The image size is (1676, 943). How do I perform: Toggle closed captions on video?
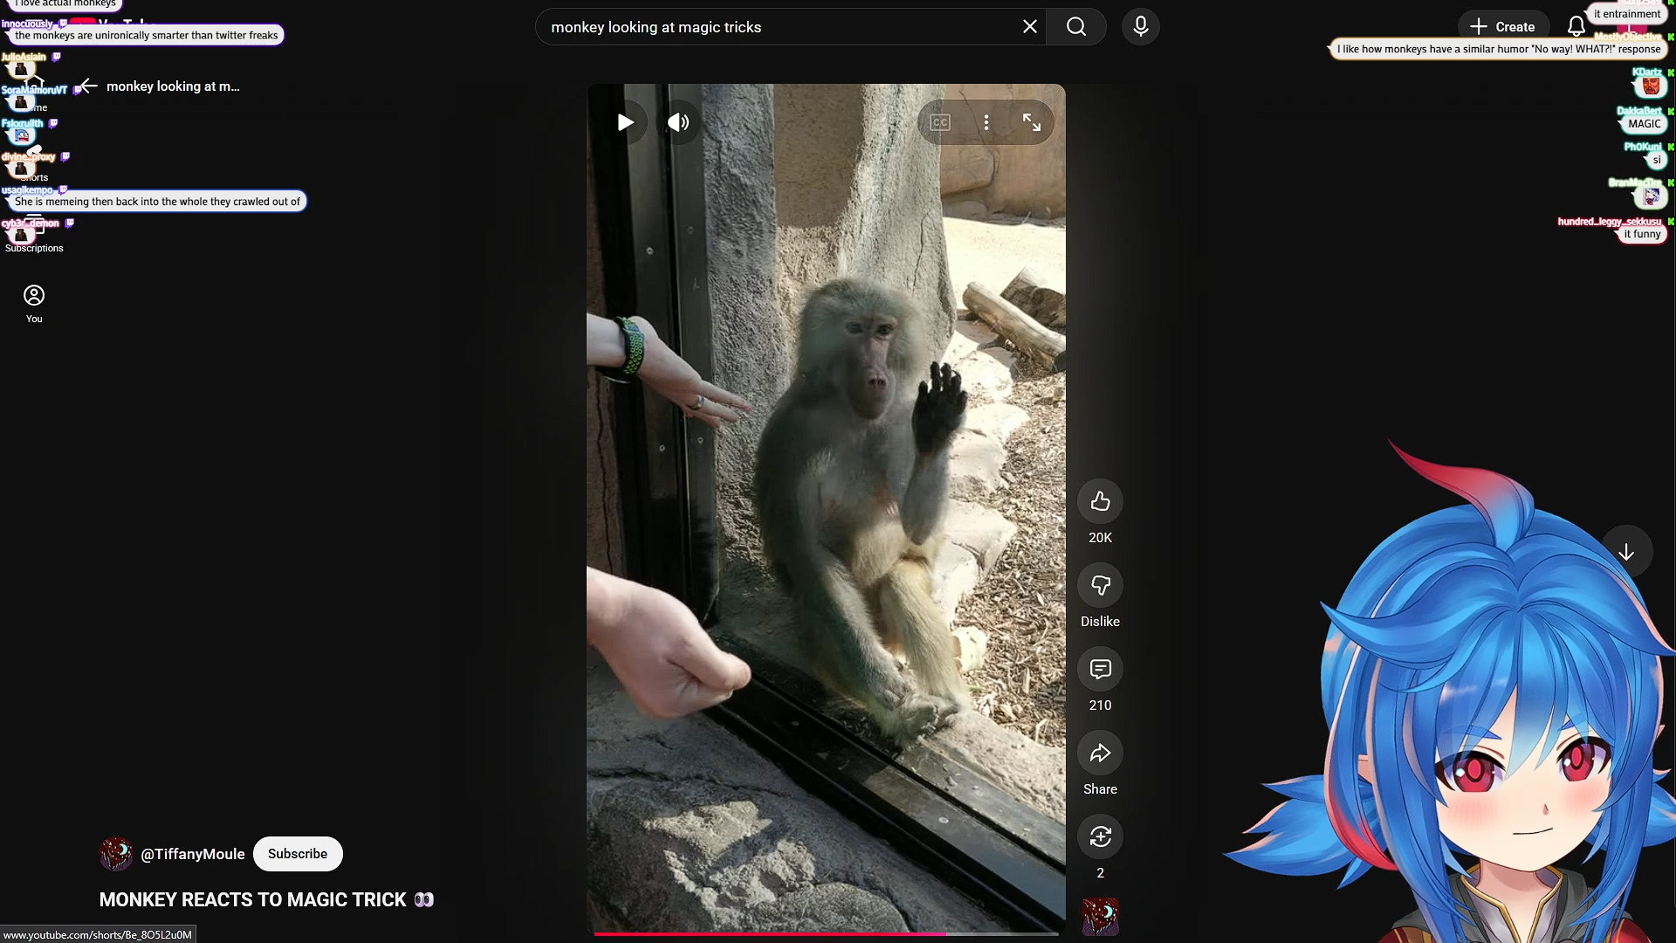(x=940, y=122)
